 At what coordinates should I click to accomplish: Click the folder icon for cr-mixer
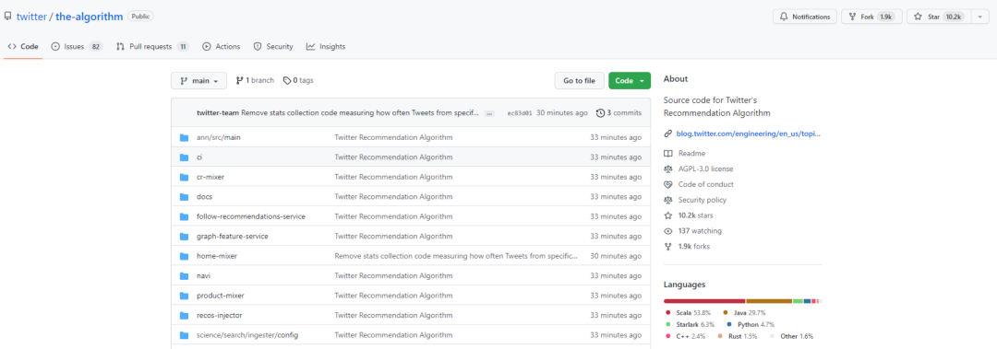click(185, 177)
